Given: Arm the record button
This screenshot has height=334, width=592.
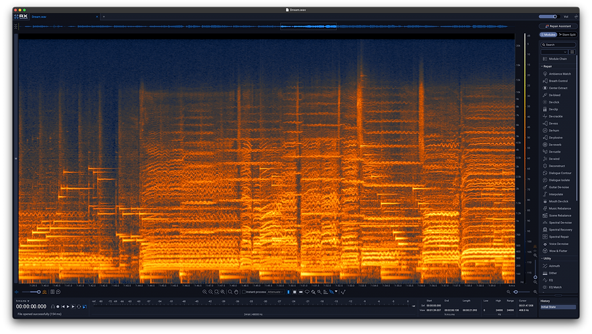Looking at the screenshot, I should [58, 306].
